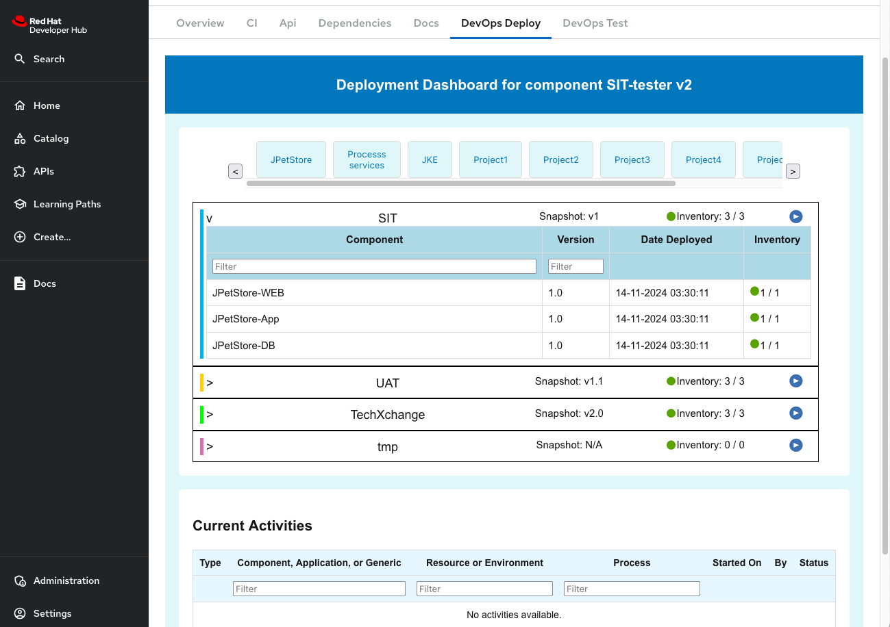This screenshot has height=627, width=890.
Task: Click the SIT row green inventory indicator
Action: click(x=671, y=216)
